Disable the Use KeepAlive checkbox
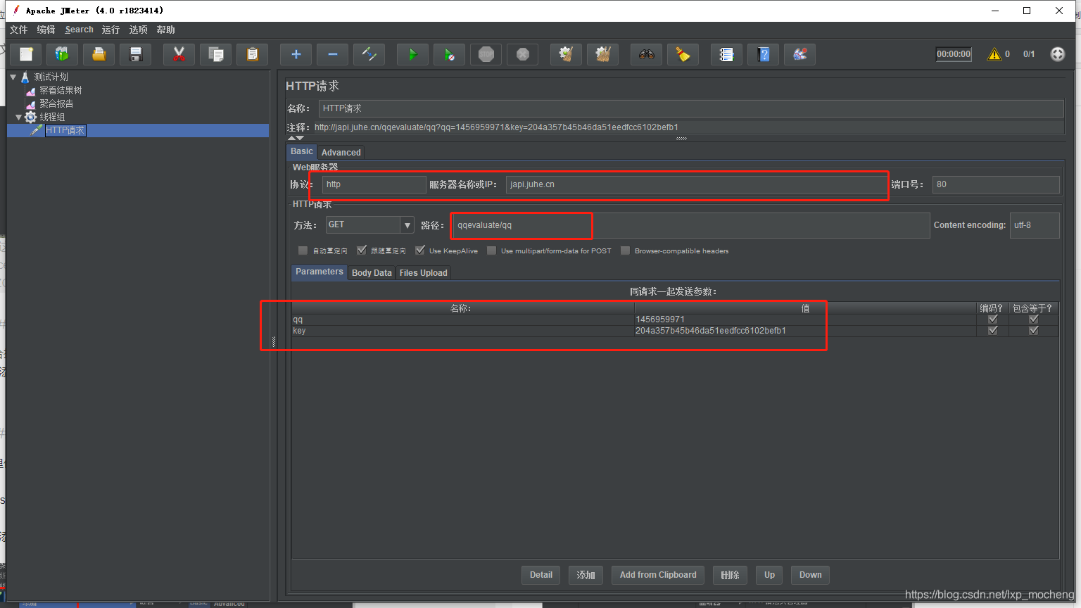Viewport: 1081px width, 608px height. point(420,251)
